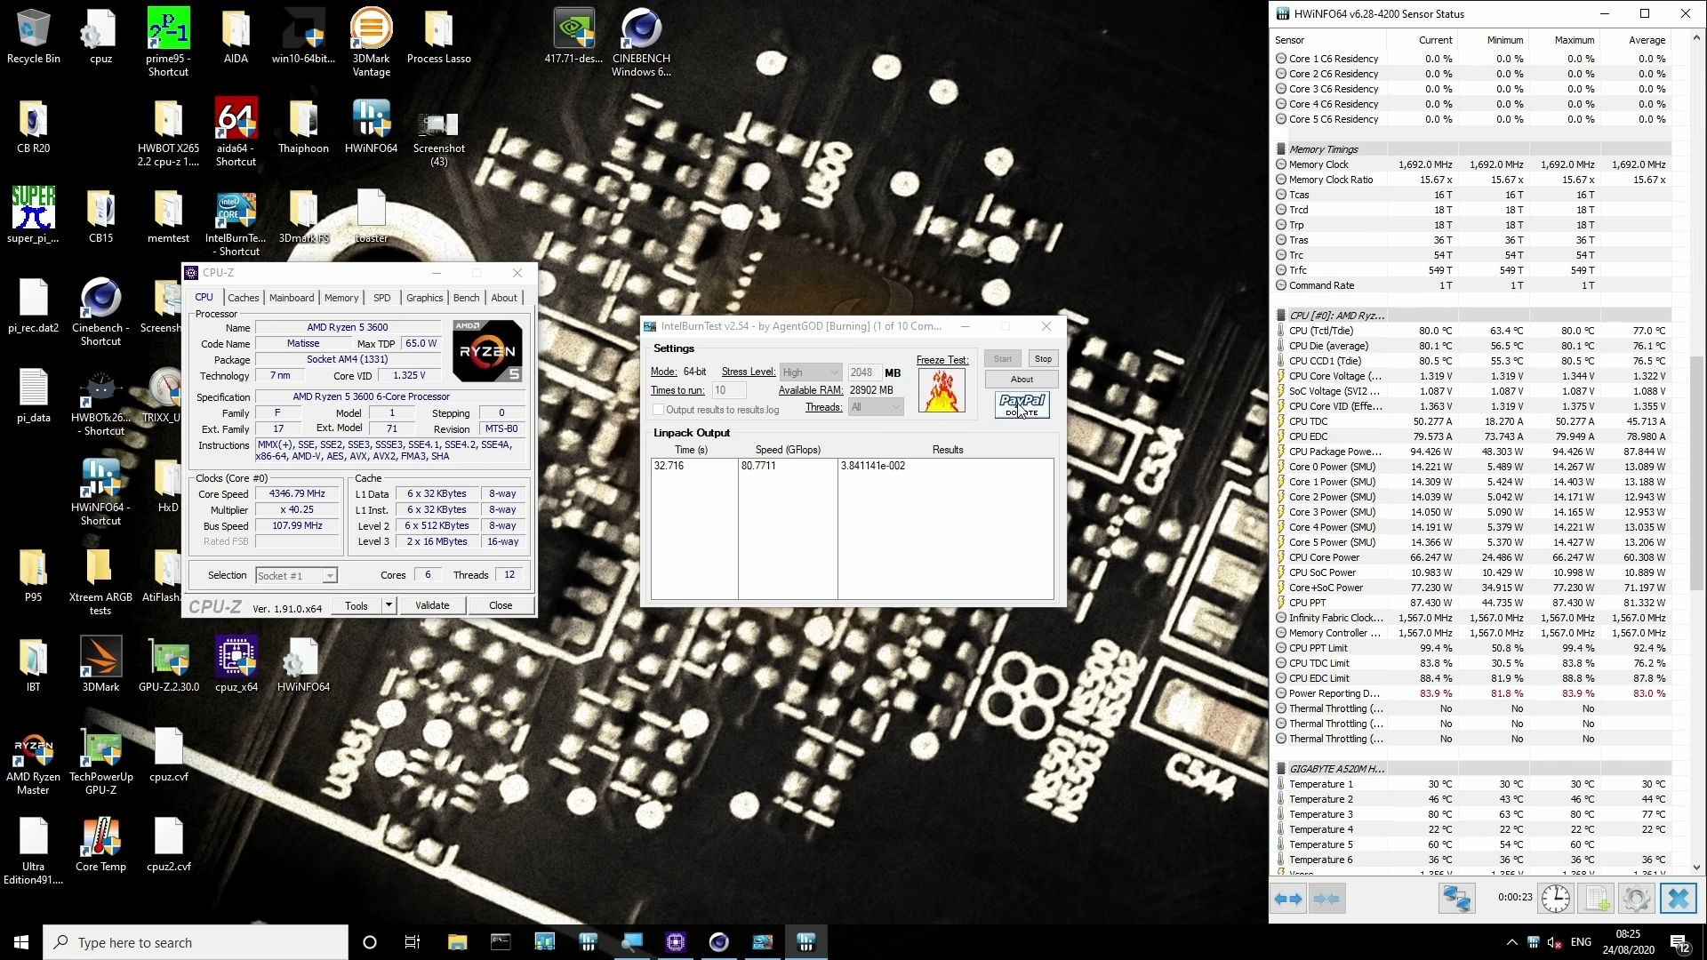This screenshot has height=960, width=1707.
Task: Open the Process Lasso folder icon
Action: pos(438,36)
